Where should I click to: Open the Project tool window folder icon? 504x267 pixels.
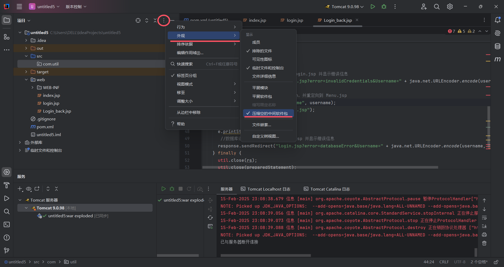7,20
